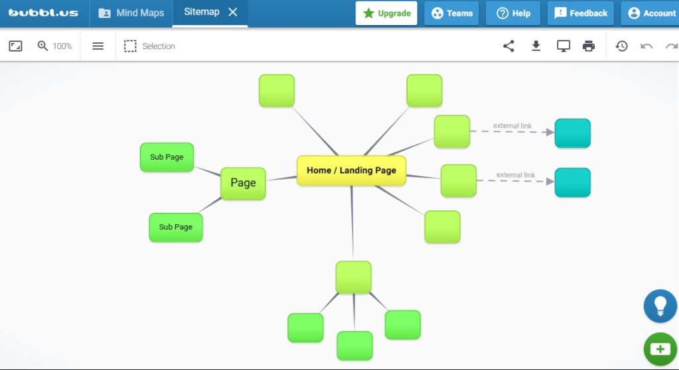Click the share icon
This screenshot has height=370, width=679.
(509, 46)
